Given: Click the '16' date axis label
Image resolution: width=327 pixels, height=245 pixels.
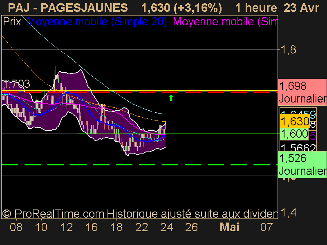Looking at the screenshot, I should (x=91, y=227).
